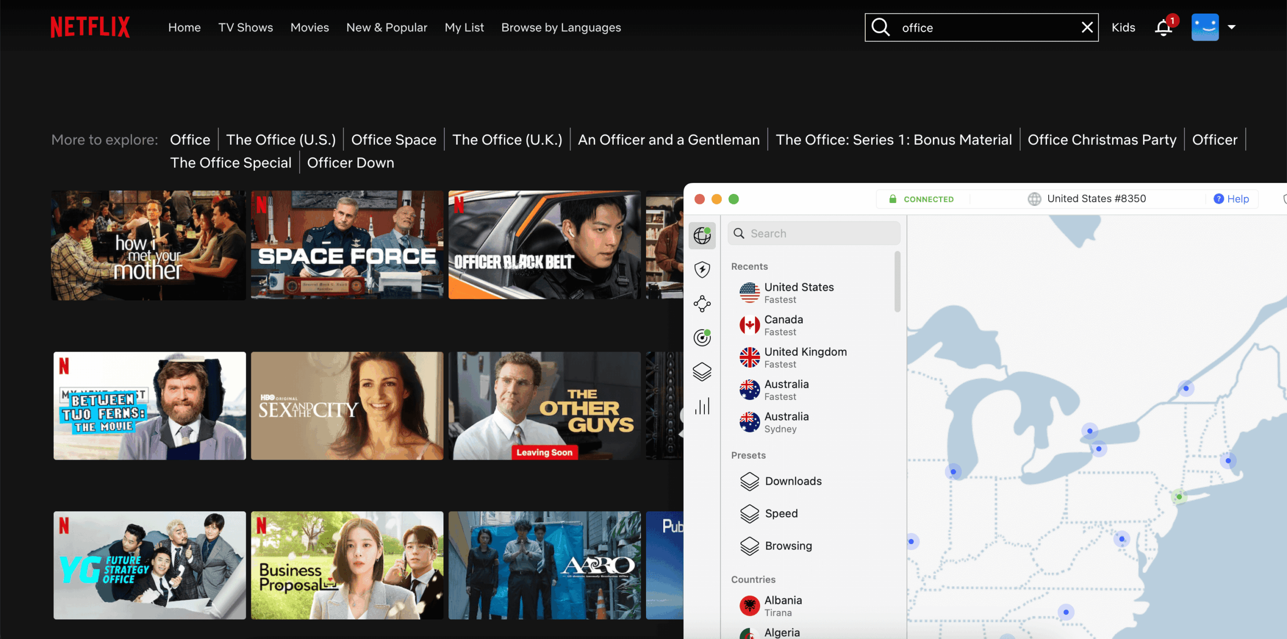Select the United Kingdom flag icon

click(750, 358)
